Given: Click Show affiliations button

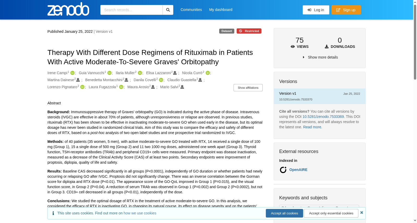Looking at the screenshot, I should click(248, 88).
